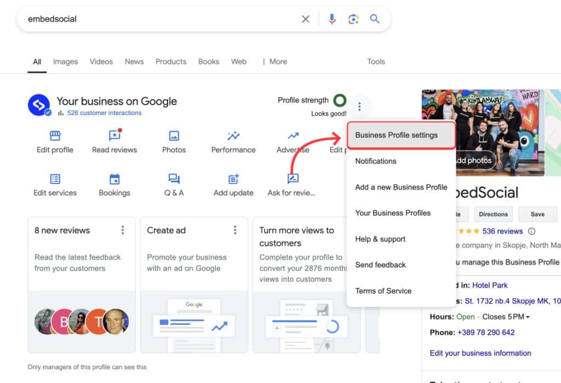Open the Edit profile icon

click(x=54, y=135)
